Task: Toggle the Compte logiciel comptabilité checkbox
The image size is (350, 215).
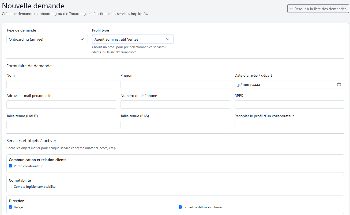Action: pyautogui.click(x=10, y=187)
